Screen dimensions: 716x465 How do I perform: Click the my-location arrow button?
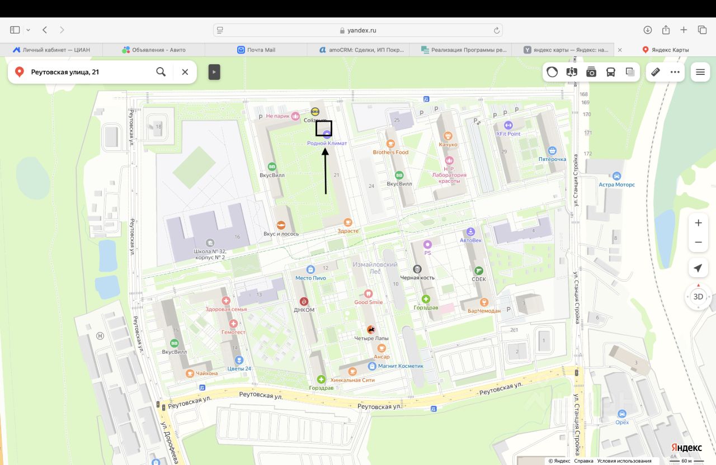pyautogui.click(x=698, y=268)
